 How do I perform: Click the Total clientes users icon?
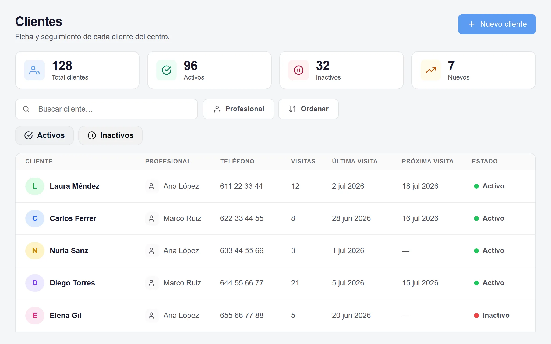coord(34,70)
